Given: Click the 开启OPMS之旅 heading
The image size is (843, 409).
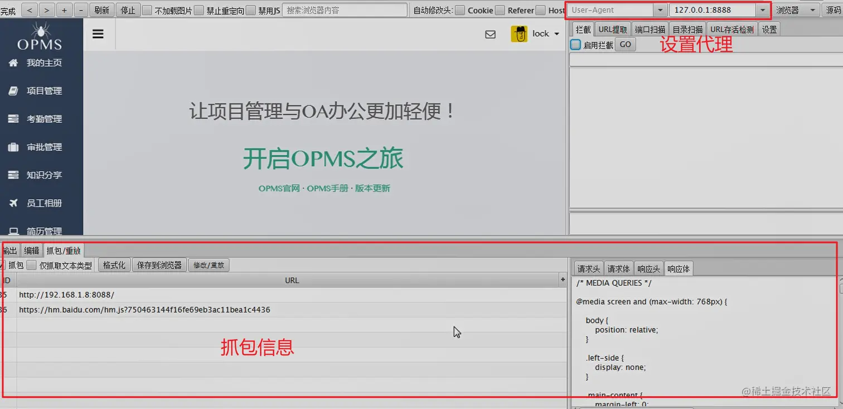Looking at the screenshot, I should click(323, 159).
